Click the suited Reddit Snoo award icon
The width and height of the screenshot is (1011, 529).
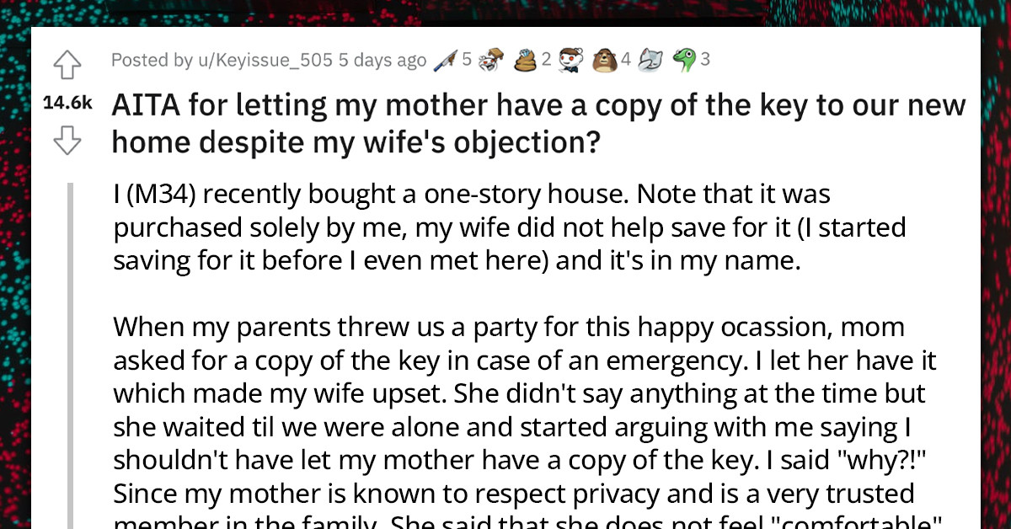[570, 59]
